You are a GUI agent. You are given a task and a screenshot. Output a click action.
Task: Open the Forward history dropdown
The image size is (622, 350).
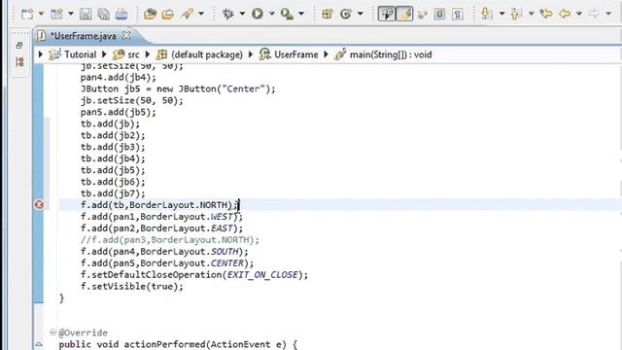pos(608,14)
